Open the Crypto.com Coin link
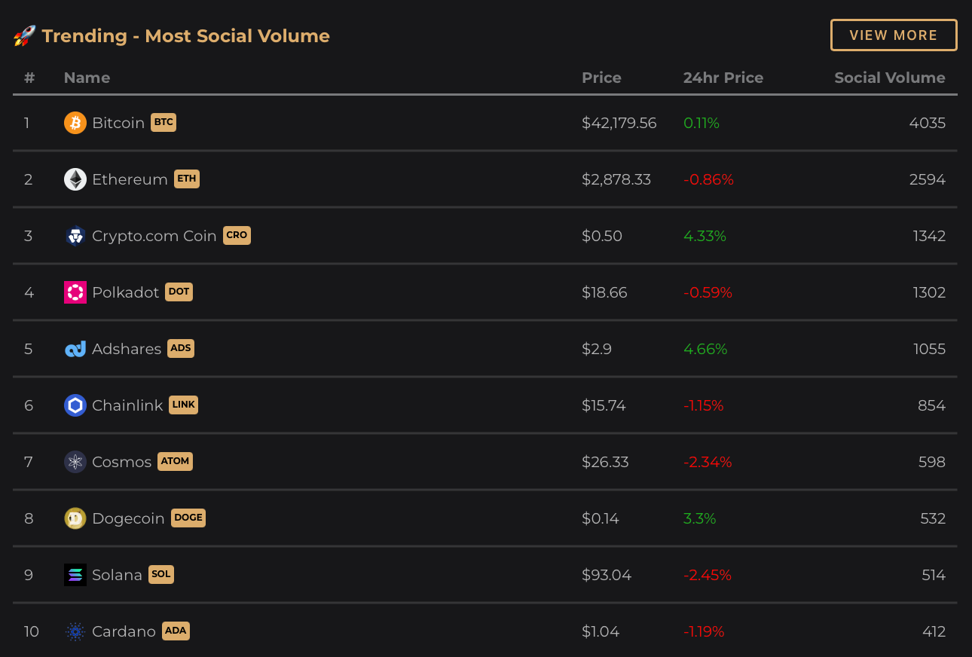The image size is (972, 657). (154, 236)
